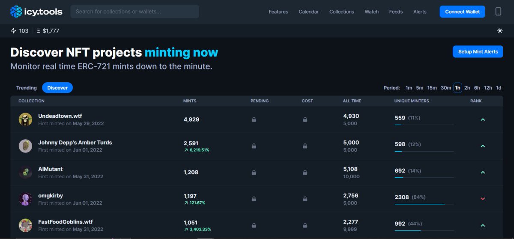Select the 12h period option
The width and height of the screenshot is (514, 239).
click(488, 88)
